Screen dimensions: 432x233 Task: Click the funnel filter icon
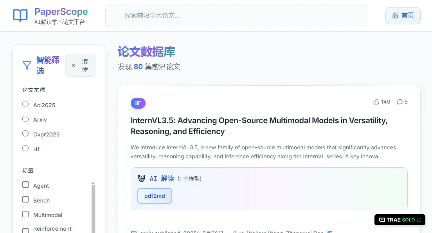pos(27,65)
